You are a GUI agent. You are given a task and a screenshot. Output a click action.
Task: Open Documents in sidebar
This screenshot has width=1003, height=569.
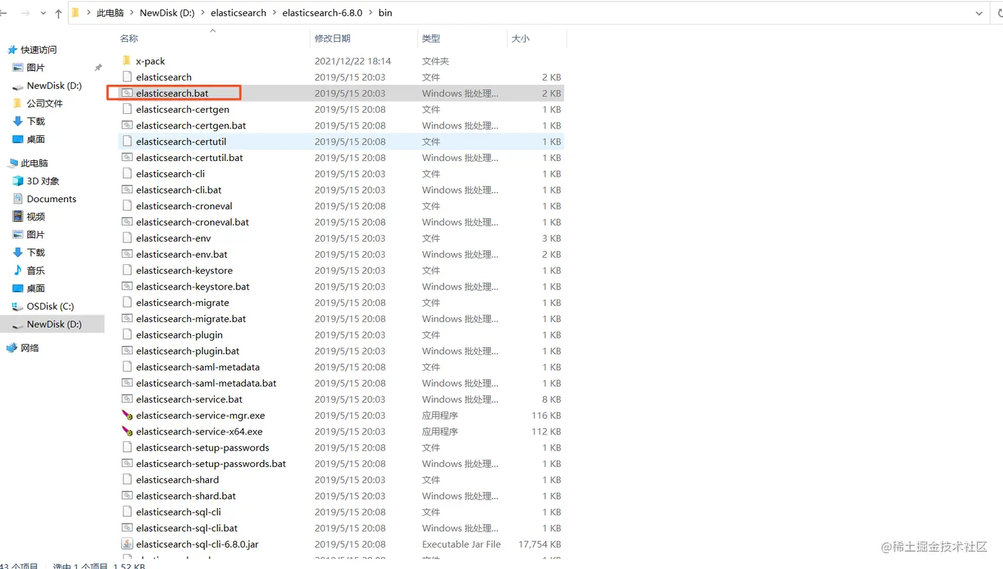51,199
